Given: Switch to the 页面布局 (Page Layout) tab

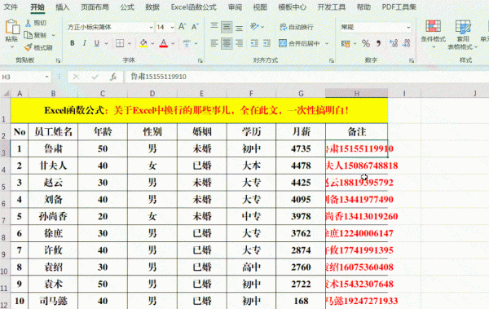Looking at the screenshot, I should [95, 7].
